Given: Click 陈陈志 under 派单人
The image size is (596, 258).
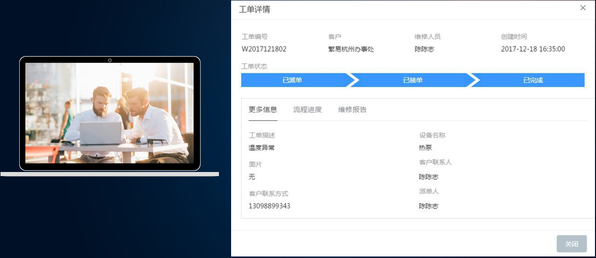Looking at the screenshot, I should pos(428,206).
